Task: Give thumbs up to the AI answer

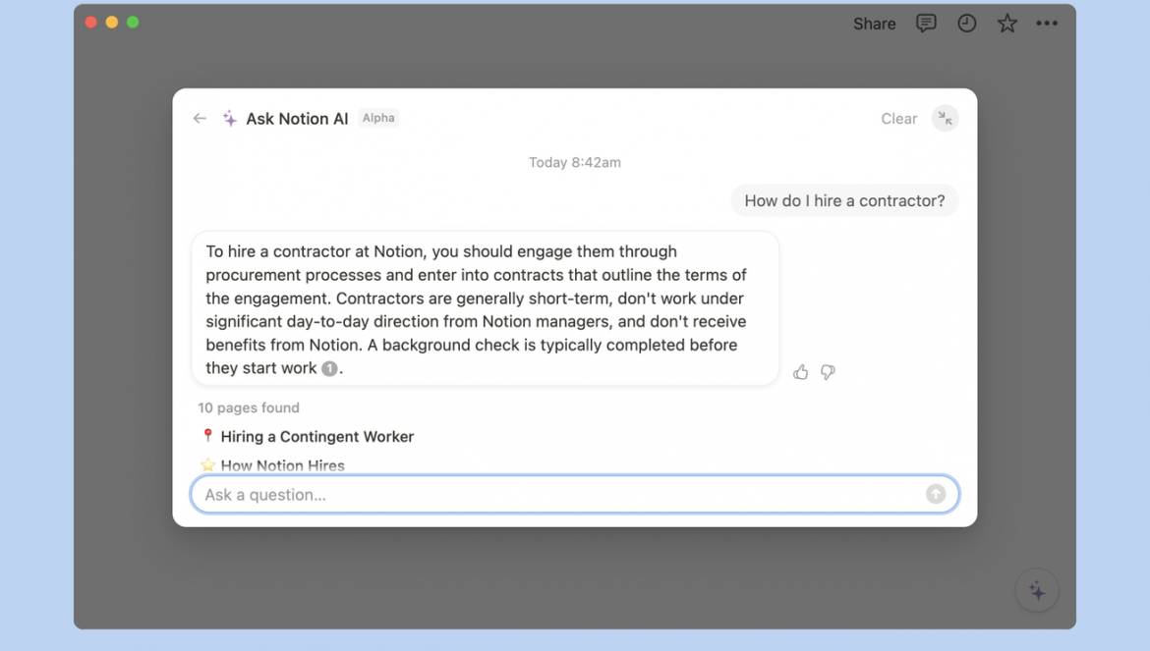Action: point(800,372)
